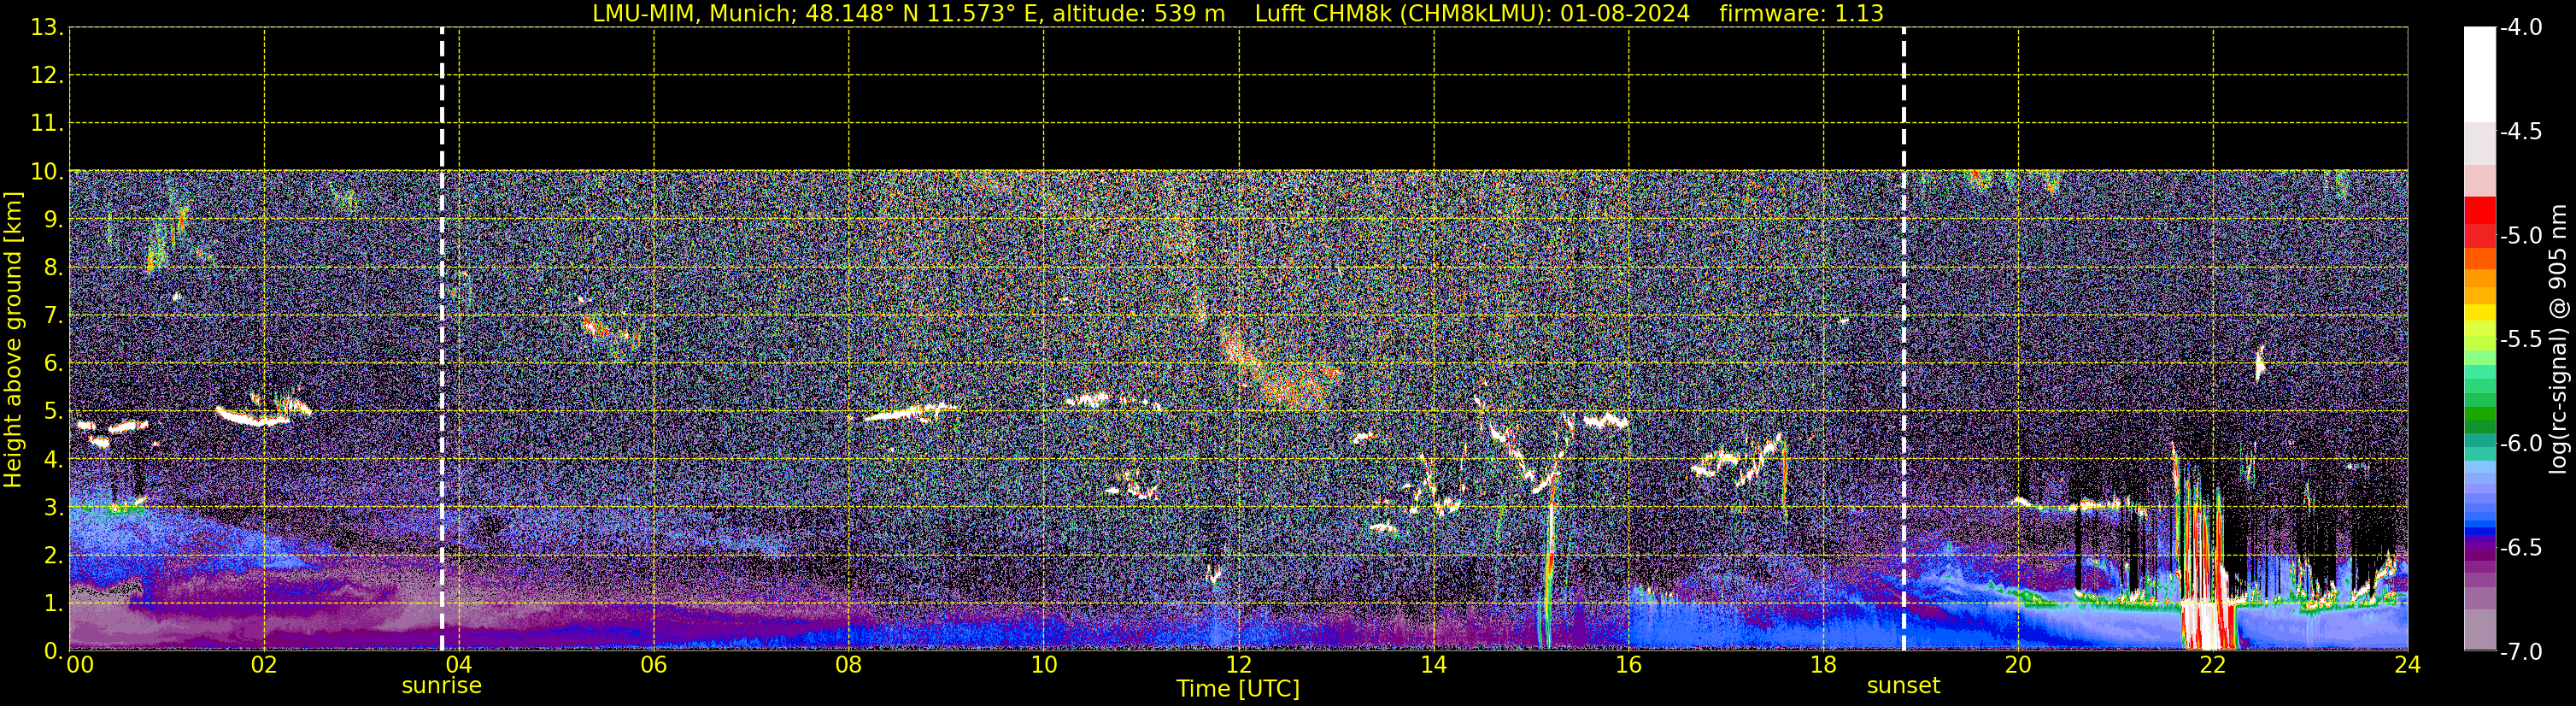Image resolution: width=2576 pixels, height=706 pixels.
Task: Click the '18' time tick label
Action: coord(1824,665)
